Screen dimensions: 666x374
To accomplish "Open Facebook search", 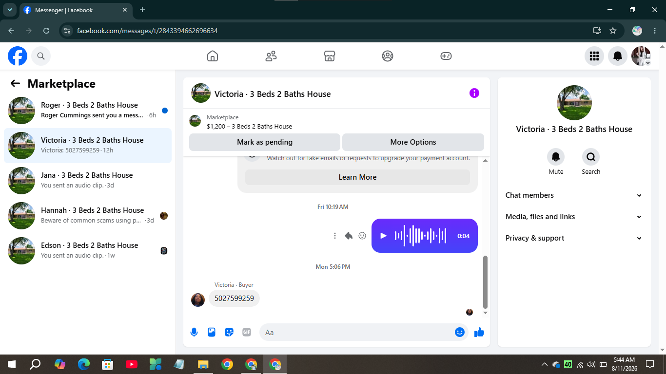I will point(41,56).
